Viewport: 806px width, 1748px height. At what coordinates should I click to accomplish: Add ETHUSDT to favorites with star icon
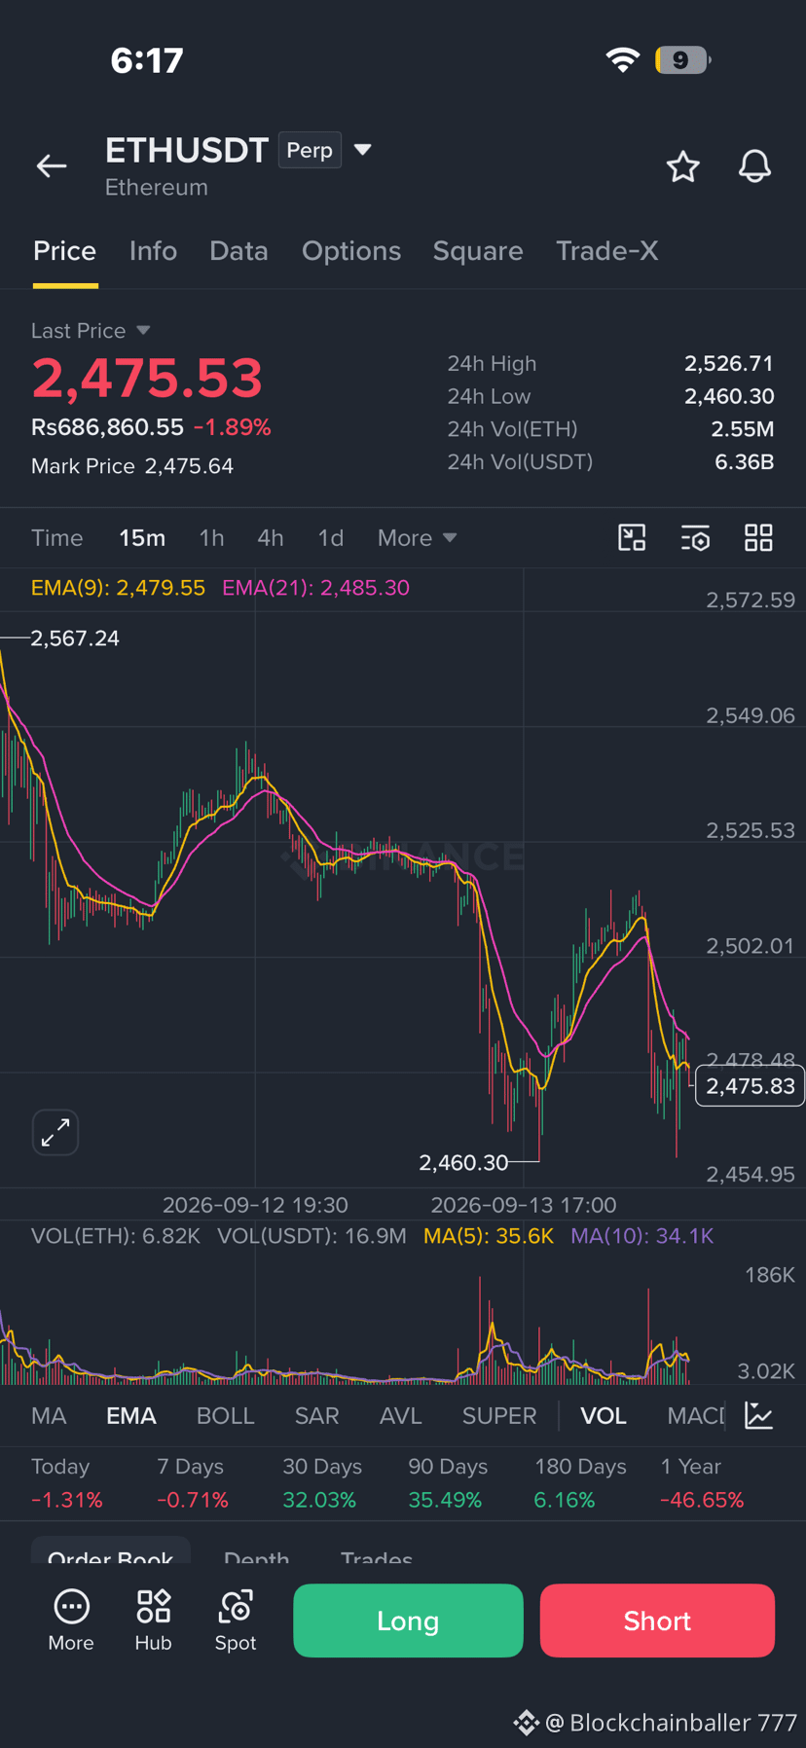(x=683, y=166)
